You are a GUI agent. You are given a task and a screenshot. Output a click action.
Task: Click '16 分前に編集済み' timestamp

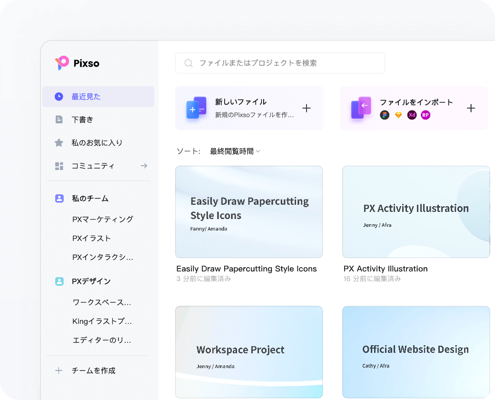(x=372, y=279)
